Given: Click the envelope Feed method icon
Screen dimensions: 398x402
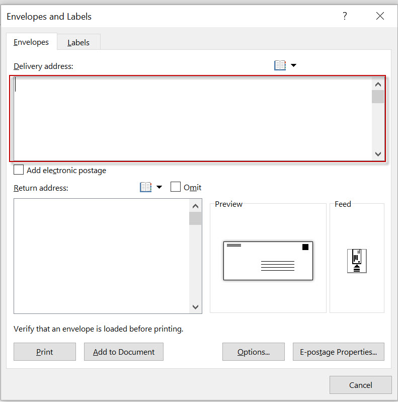Looking at the screenshot, I should [x=357, y=261].
